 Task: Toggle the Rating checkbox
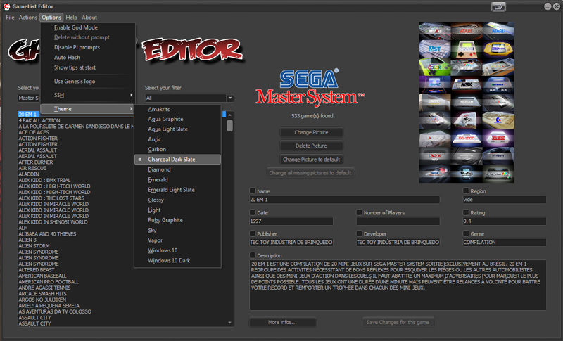point(466,212)
